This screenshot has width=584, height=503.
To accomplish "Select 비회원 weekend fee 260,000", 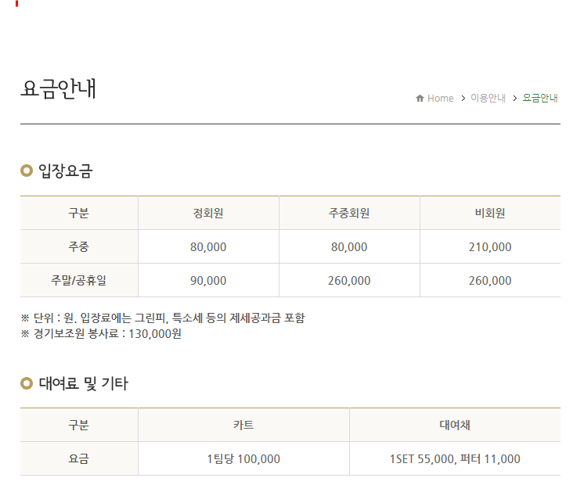I will click(x=490, y=281).
